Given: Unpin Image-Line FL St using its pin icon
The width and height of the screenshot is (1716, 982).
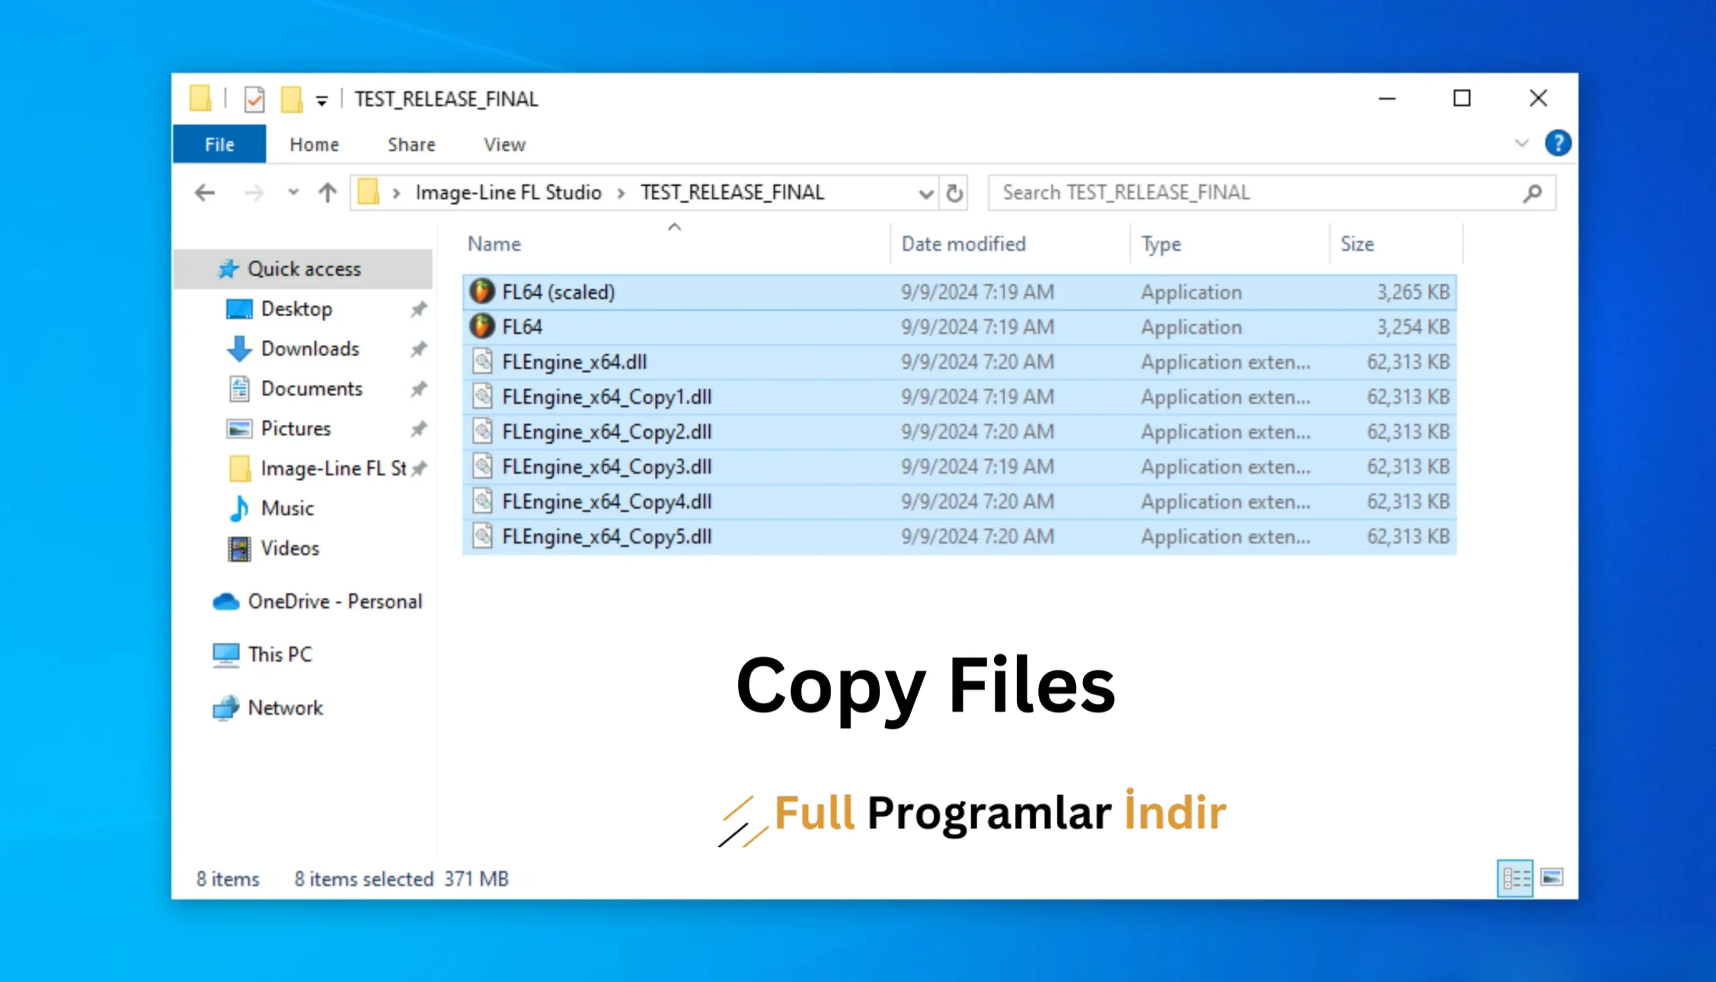Looking at the screenshot, I should [x=419, y=469].
